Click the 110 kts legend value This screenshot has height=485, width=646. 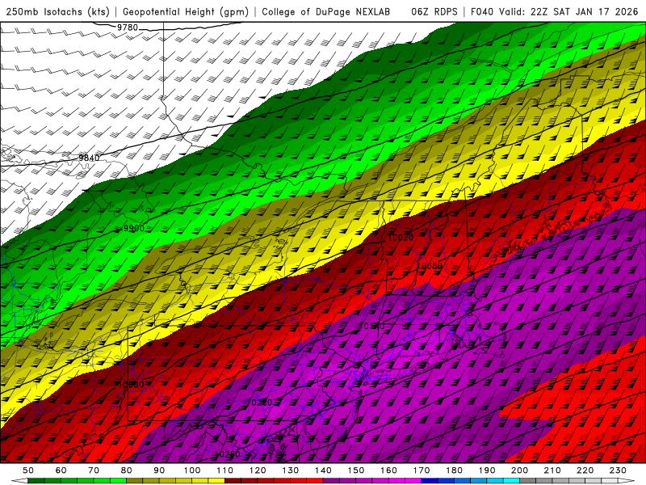[x=225, y=470]
